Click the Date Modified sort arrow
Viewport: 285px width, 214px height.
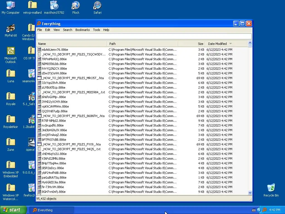tap(230, 44)
